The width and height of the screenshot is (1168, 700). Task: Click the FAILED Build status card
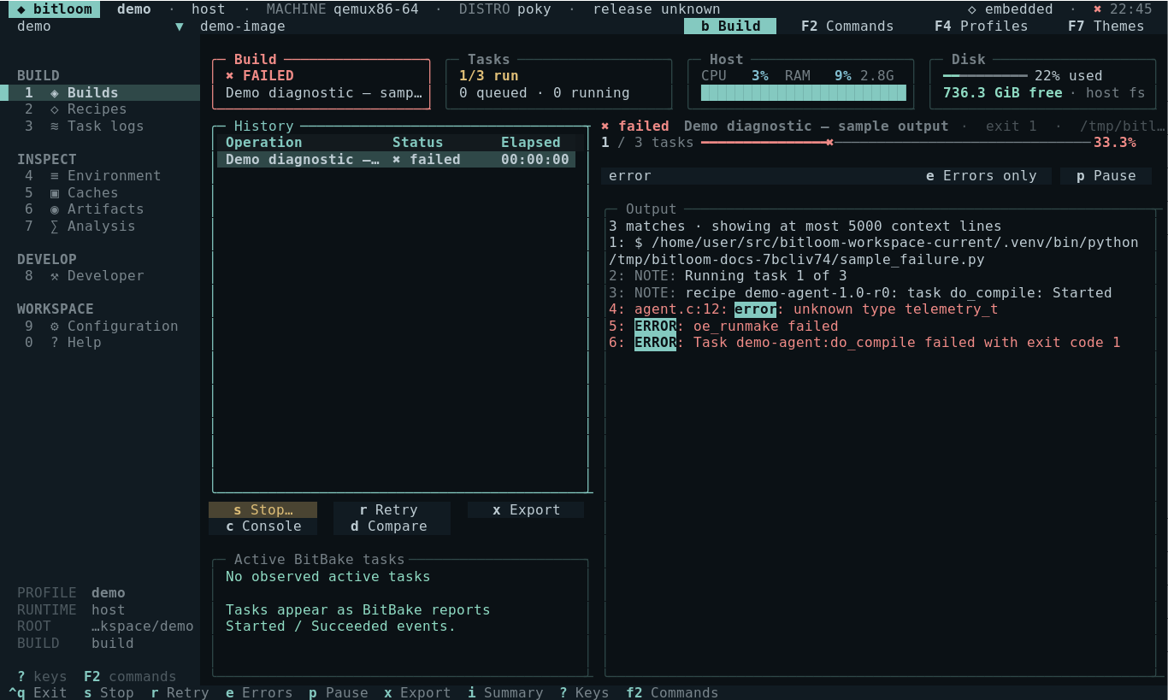(x=321, y=84)
